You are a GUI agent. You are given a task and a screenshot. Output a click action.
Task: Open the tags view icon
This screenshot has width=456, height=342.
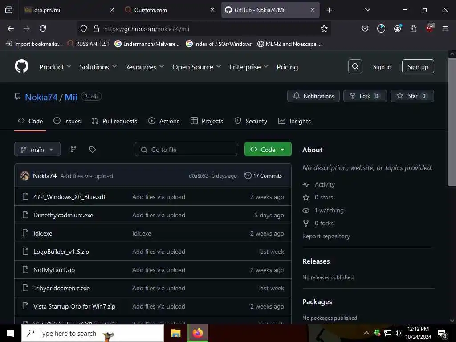[x=92, y=150]
